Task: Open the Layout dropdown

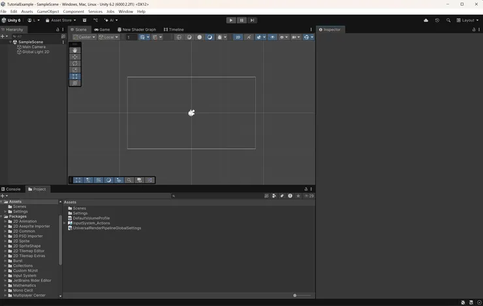Action: pos(467,20)
